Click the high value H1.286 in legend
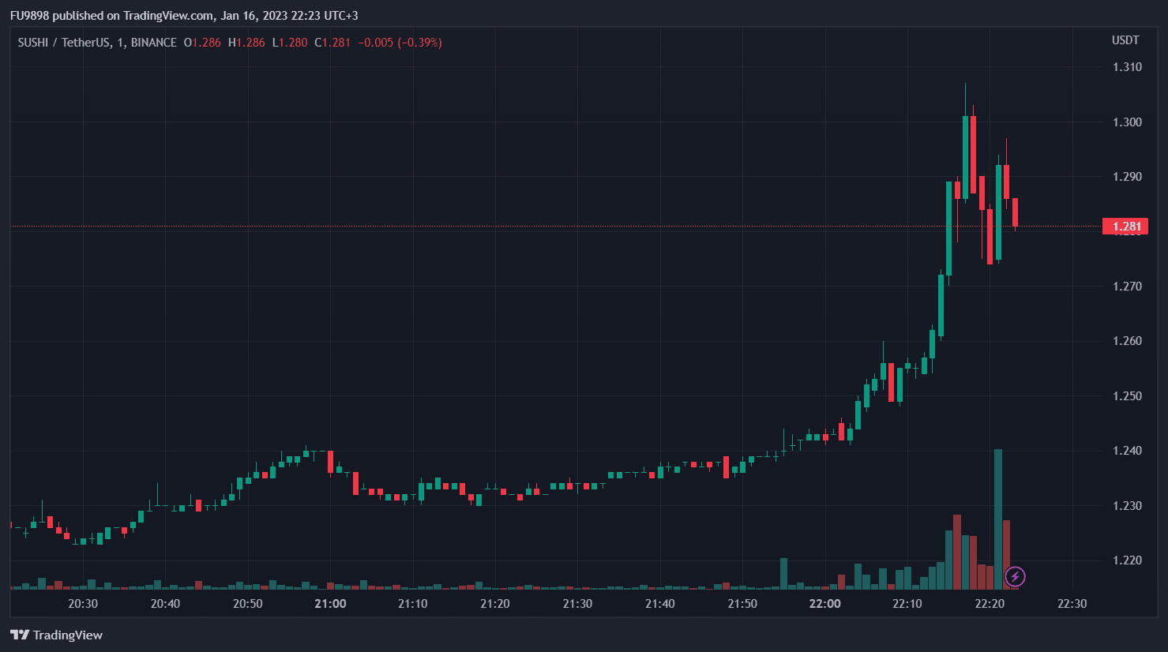 pos(246,43)
